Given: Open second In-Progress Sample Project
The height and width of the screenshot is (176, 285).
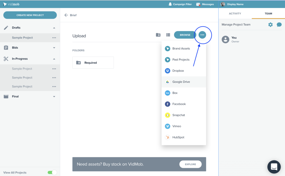Looking at the screenshot, I should [x=22, y=78].
